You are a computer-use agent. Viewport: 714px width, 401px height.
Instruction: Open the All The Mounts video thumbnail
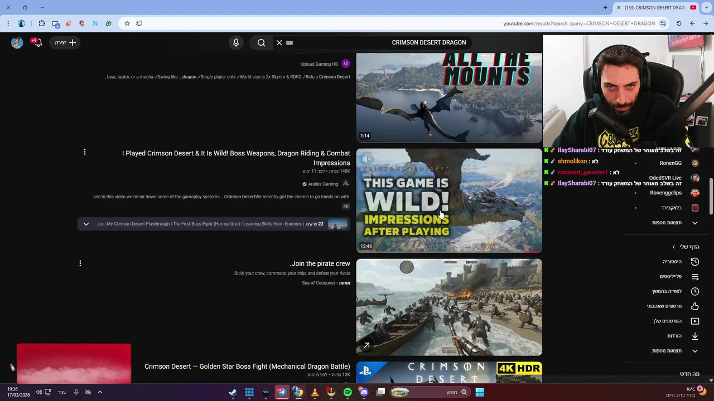[449, 98]
